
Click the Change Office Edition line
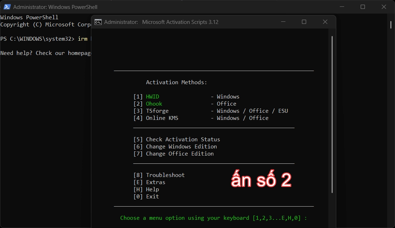coord(173,154)
